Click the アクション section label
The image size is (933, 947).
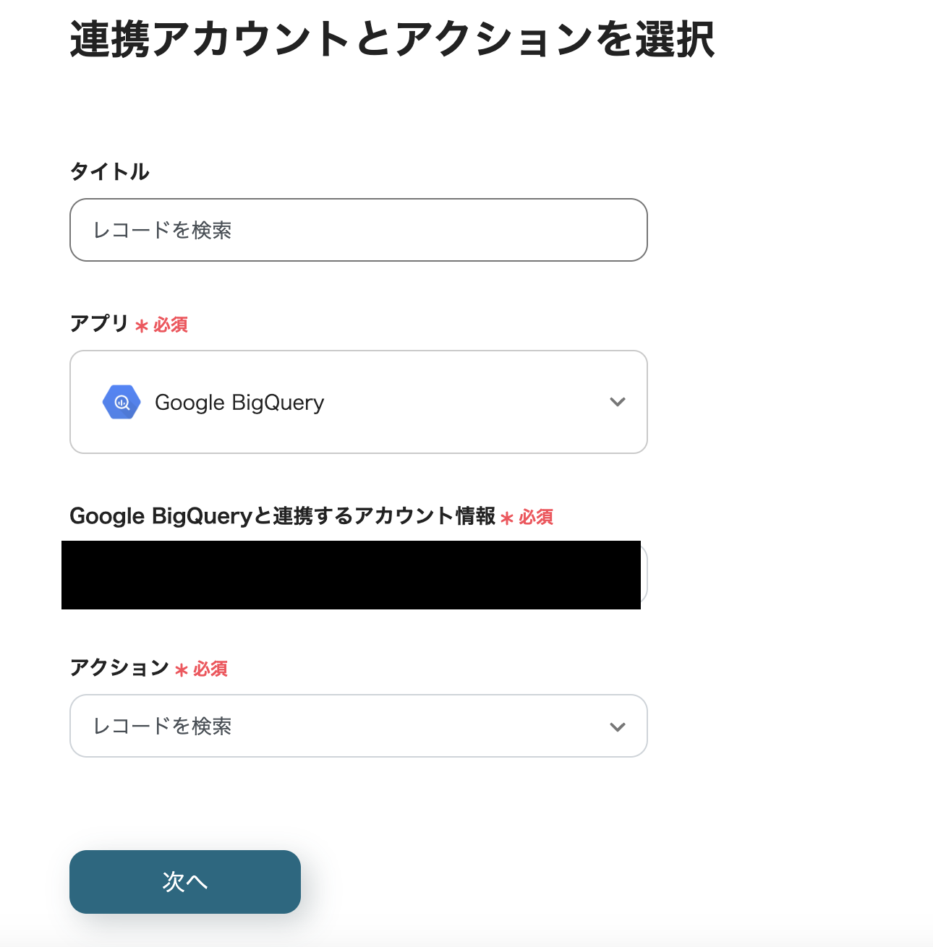pos(117,668)
